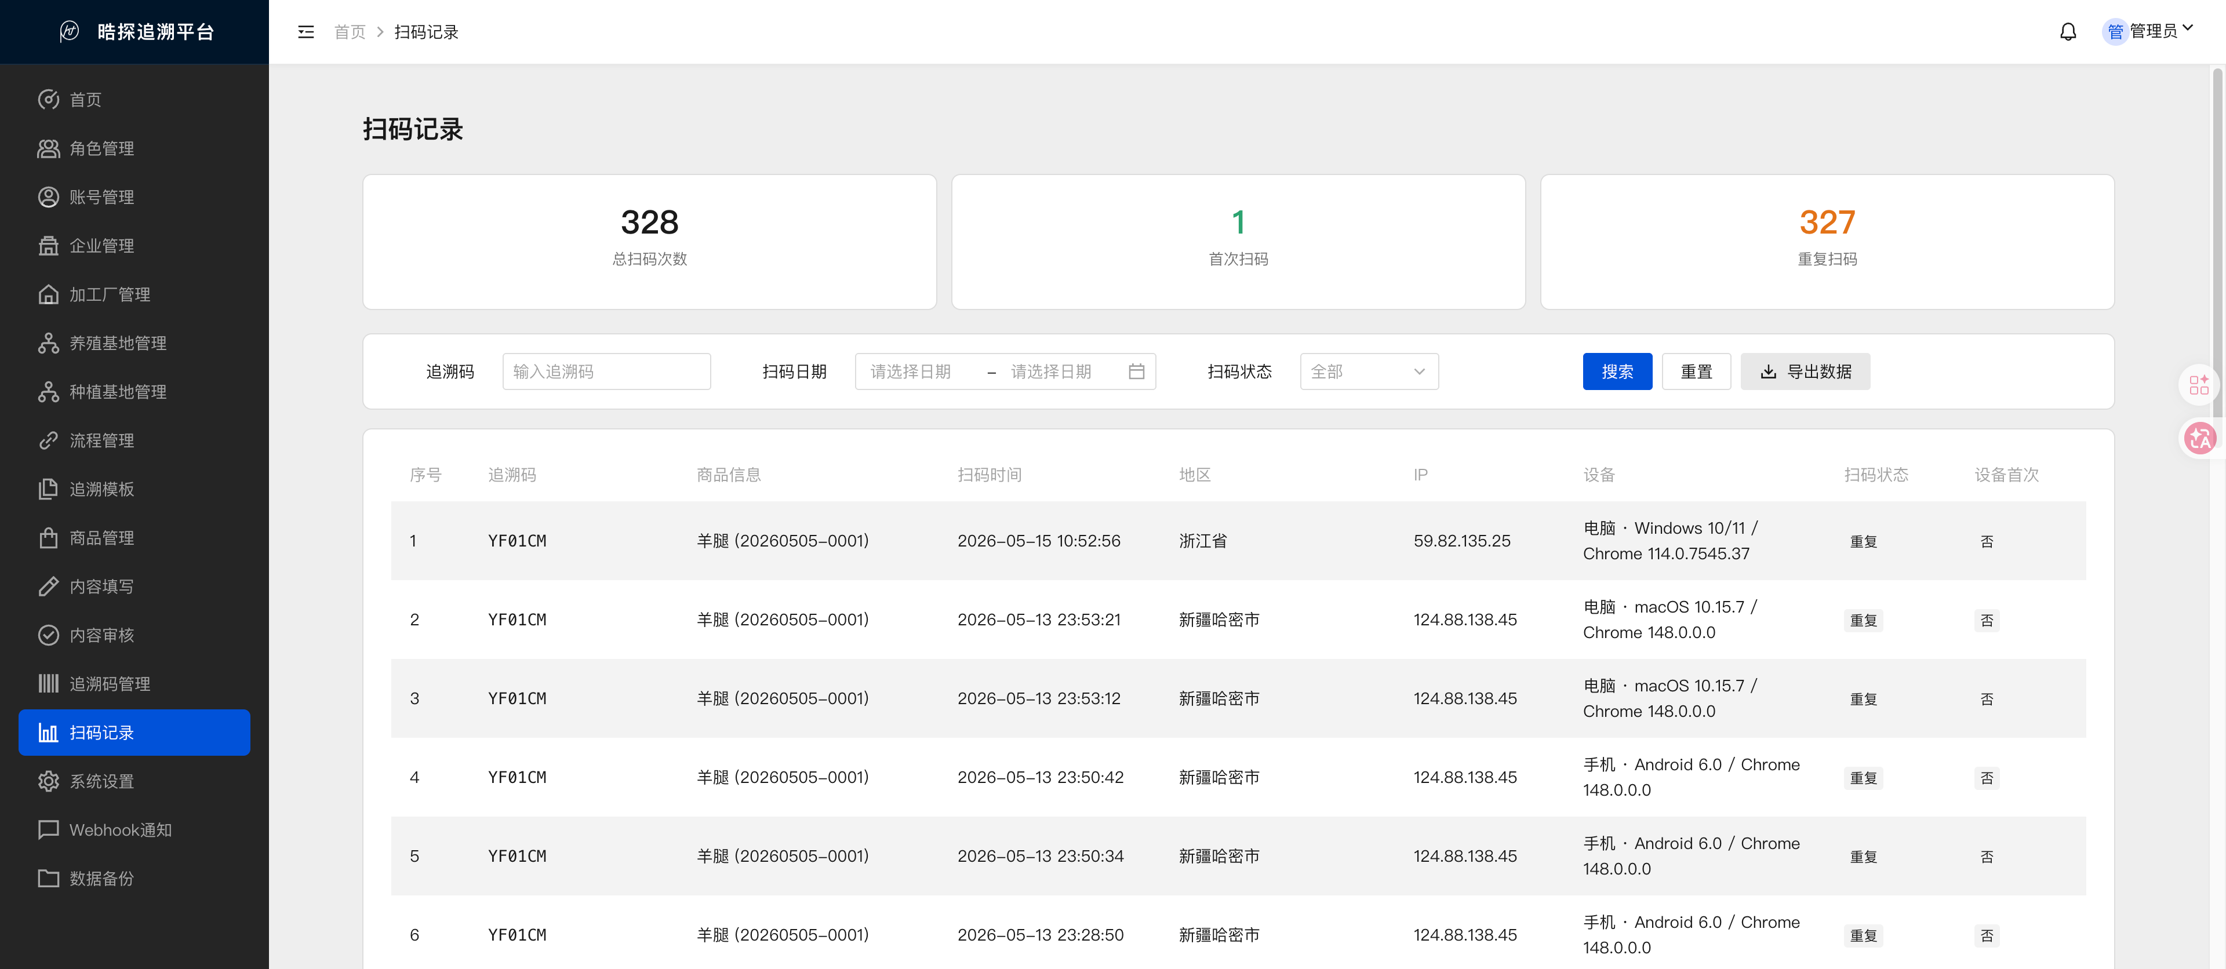Open 企业管理 menu item
This screenshot has width=2226, height=969.
coord(134,245)
